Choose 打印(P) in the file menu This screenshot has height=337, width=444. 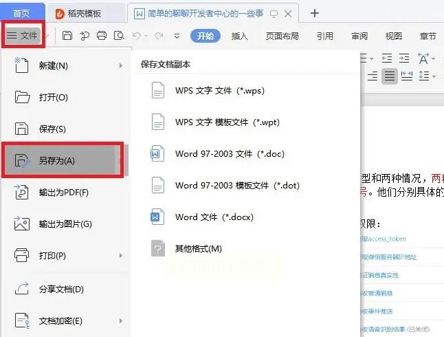point(65,255)
